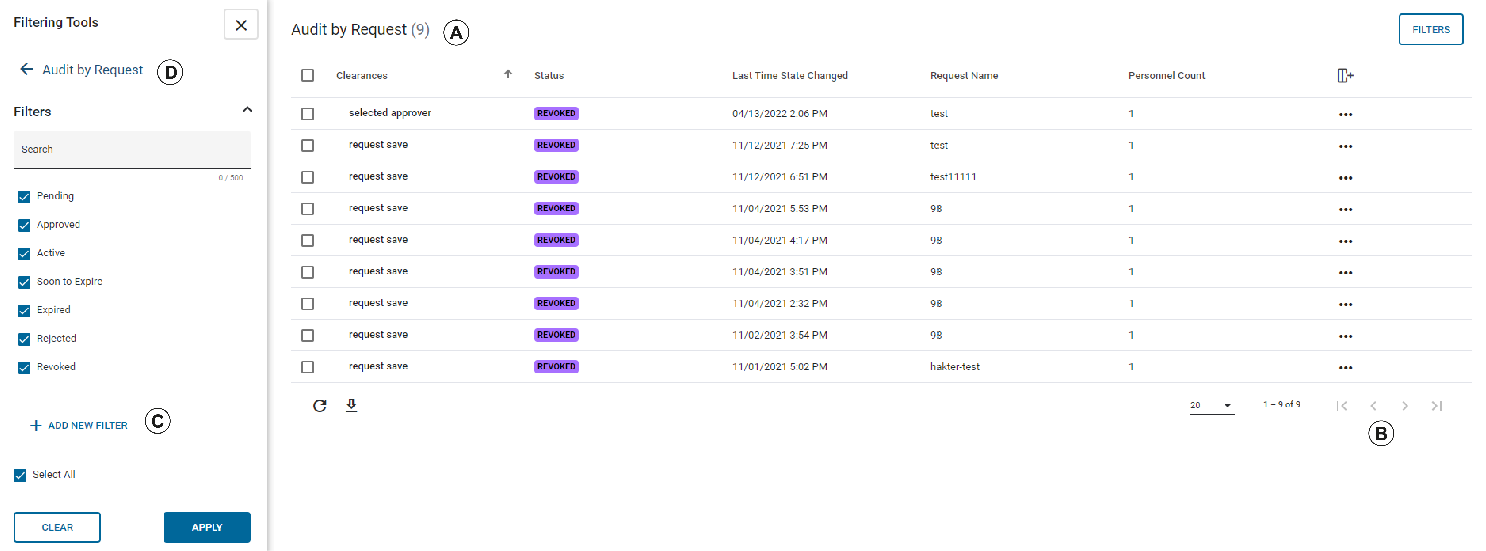The width and height of the screenshot is (1486, 551).
Task: Open more options for 11/04/2021 4:17 PM row
Action: [1345, 241]
